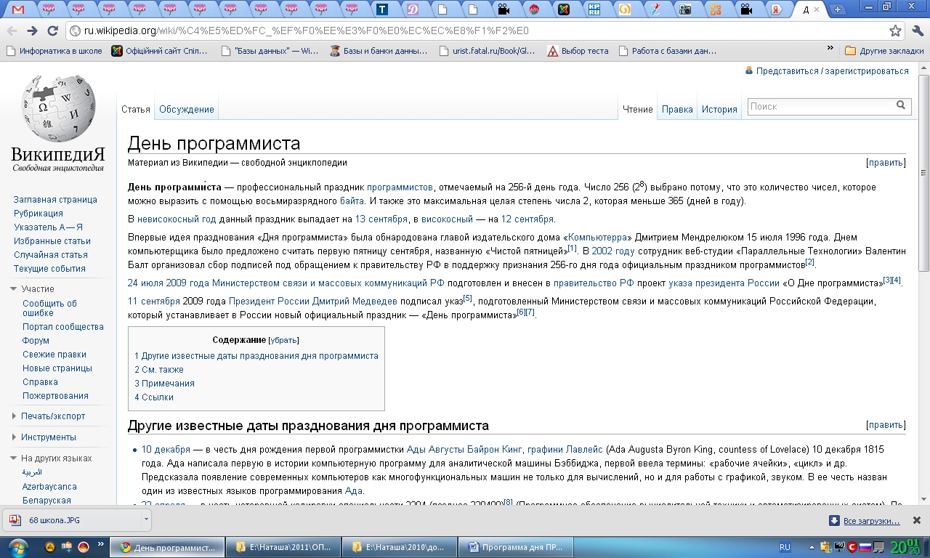The image size is (930, 558).
Task: Open the Представиться / зарегистрироваться link
Action: [x=832, y=71]
